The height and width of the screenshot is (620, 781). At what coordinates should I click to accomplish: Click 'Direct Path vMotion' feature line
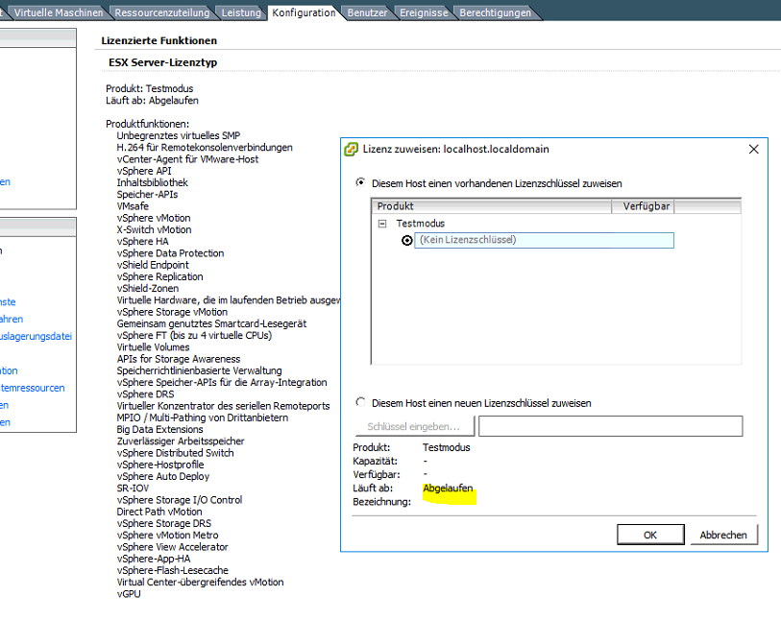tap(159, 512)
